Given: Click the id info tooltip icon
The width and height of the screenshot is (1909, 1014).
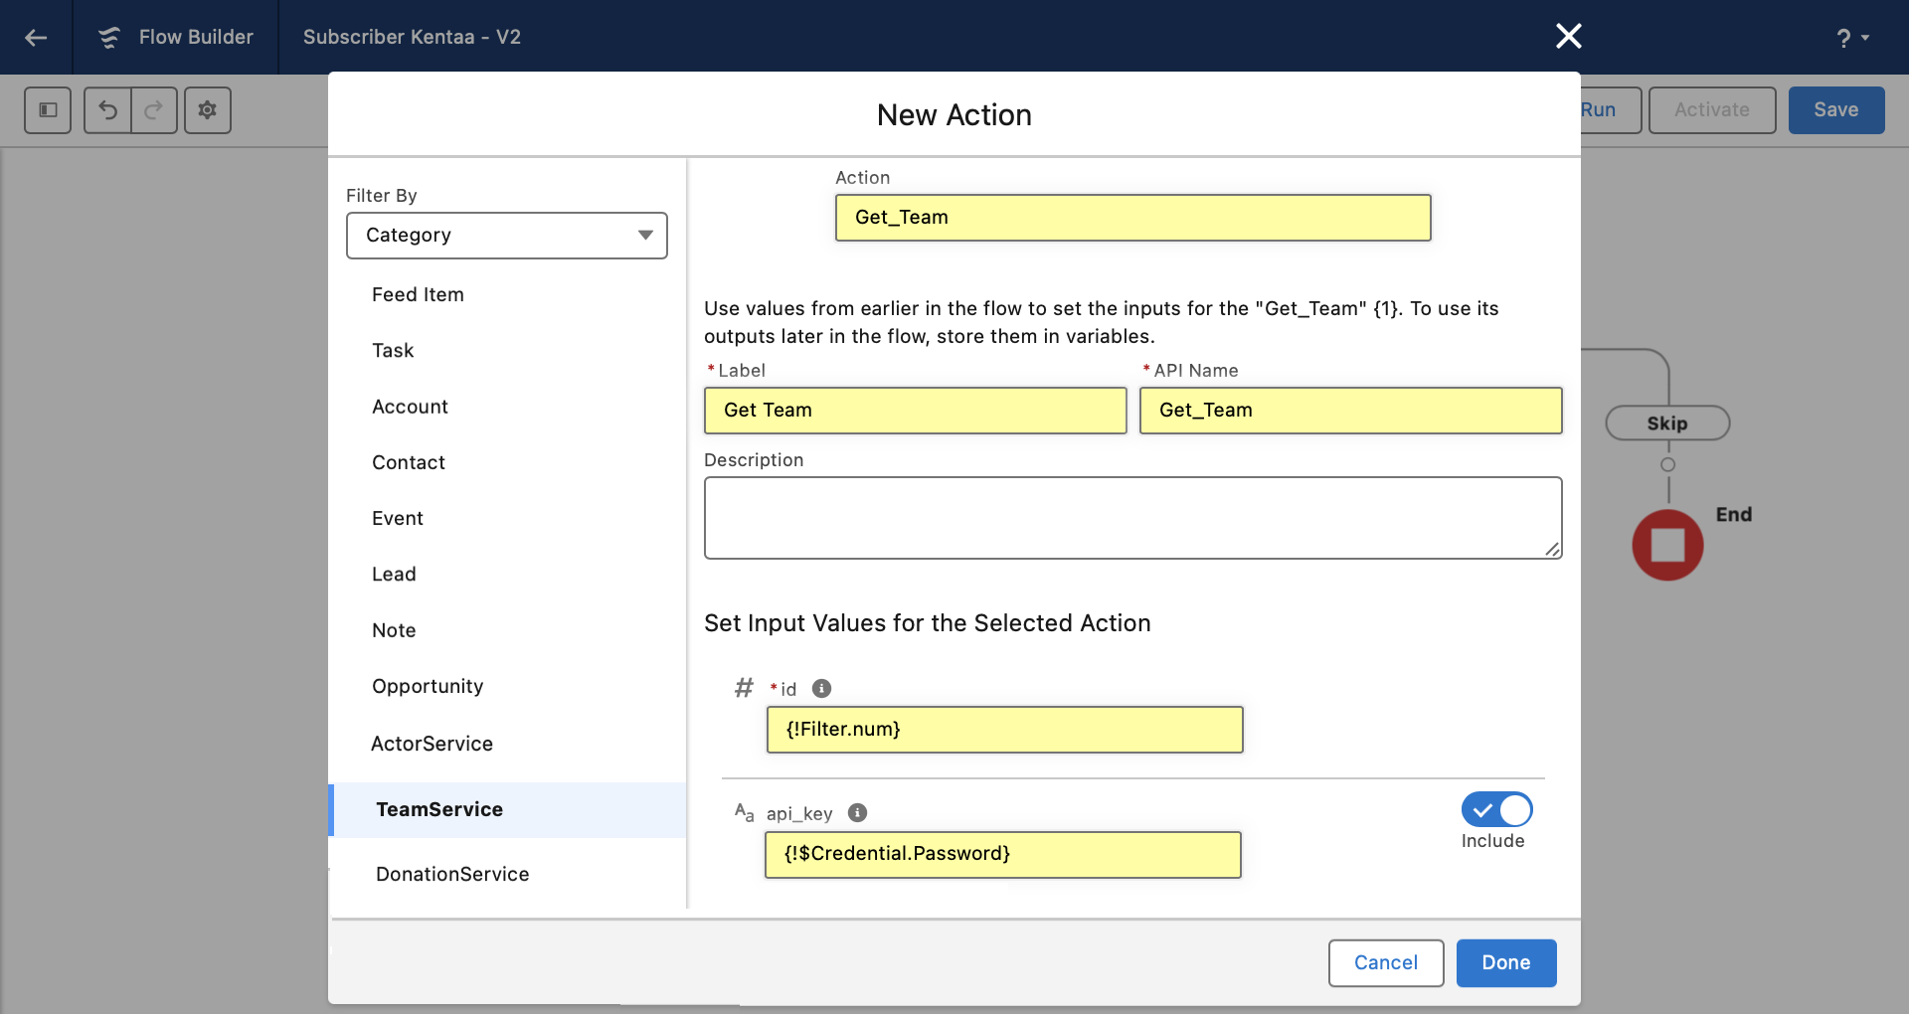Looking at the screenshot, I should pyautogui.click(x=821, y=688).
